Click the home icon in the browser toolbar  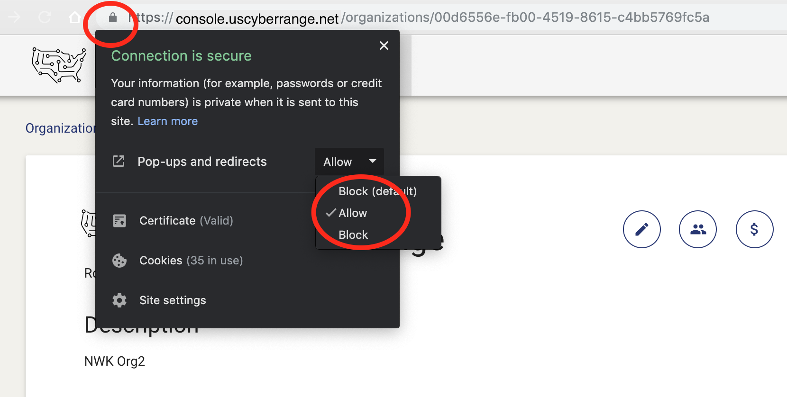pos(75,17)
